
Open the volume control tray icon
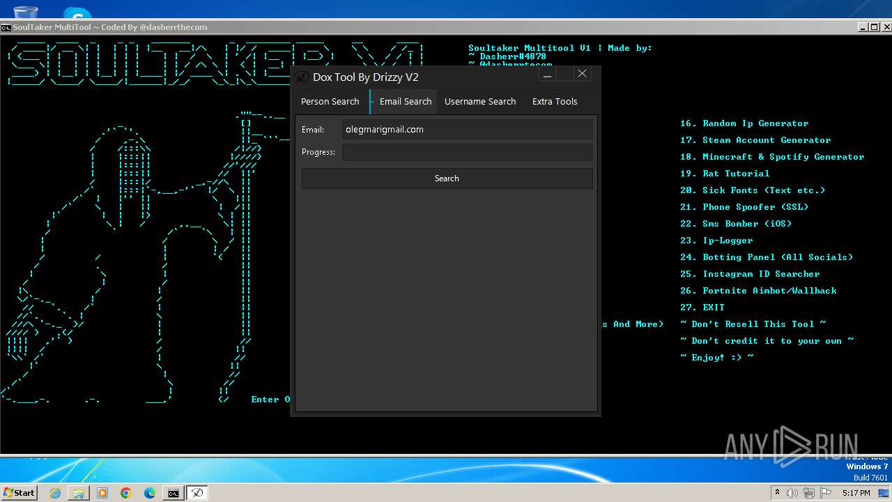click(x=792, y=493)
